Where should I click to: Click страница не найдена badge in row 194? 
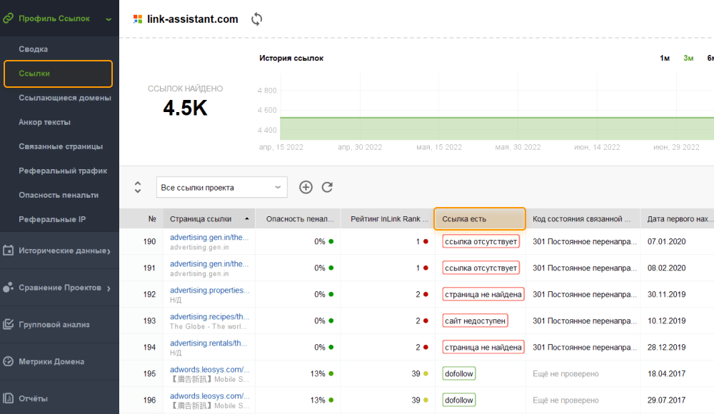tap(483, 347)
